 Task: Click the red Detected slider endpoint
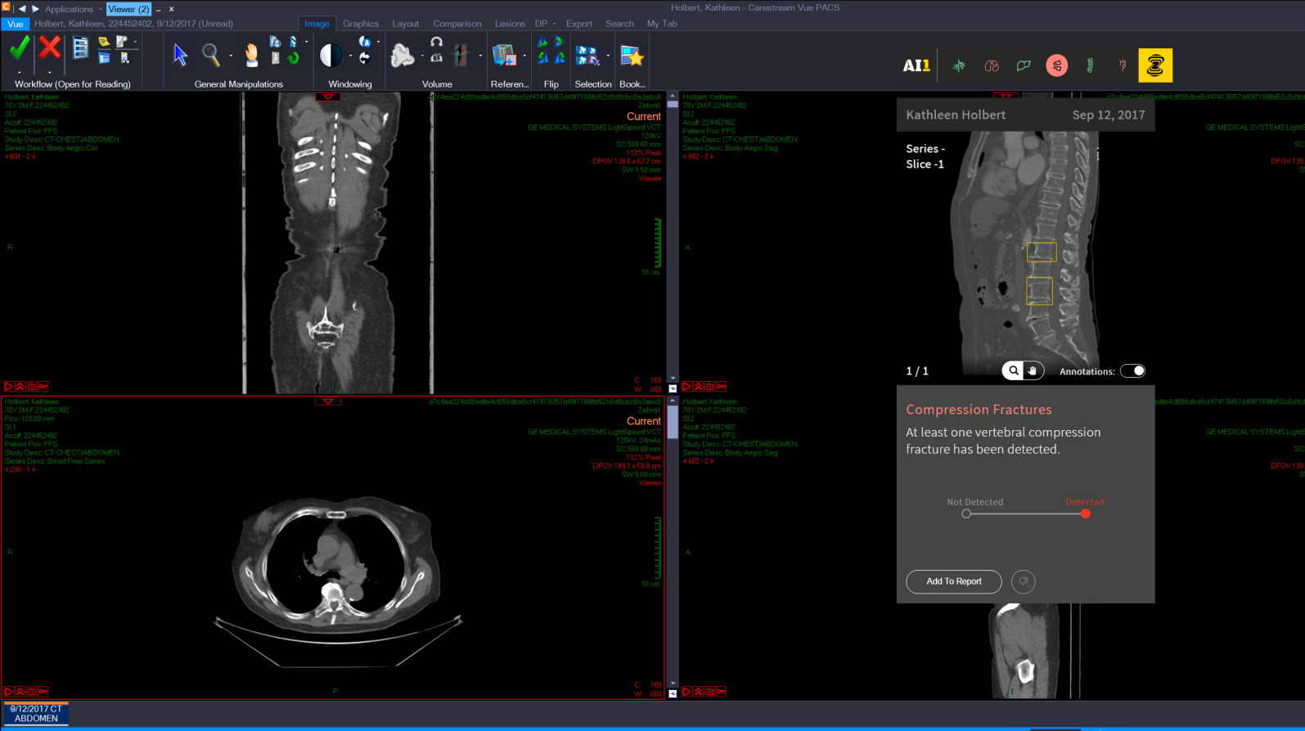click(x=1086, y=513)
